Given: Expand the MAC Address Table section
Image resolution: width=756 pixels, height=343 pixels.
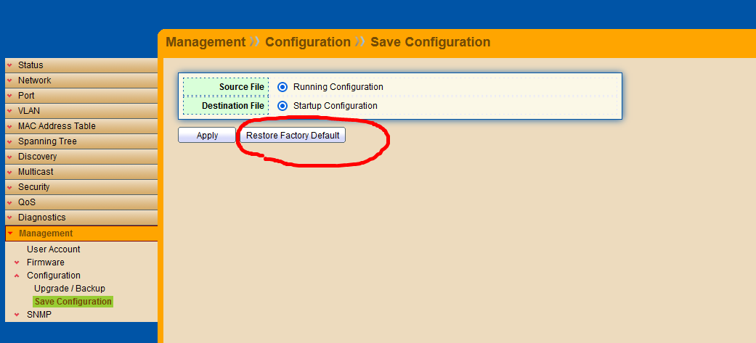Looking at the screenshot, I should (57, 126).
